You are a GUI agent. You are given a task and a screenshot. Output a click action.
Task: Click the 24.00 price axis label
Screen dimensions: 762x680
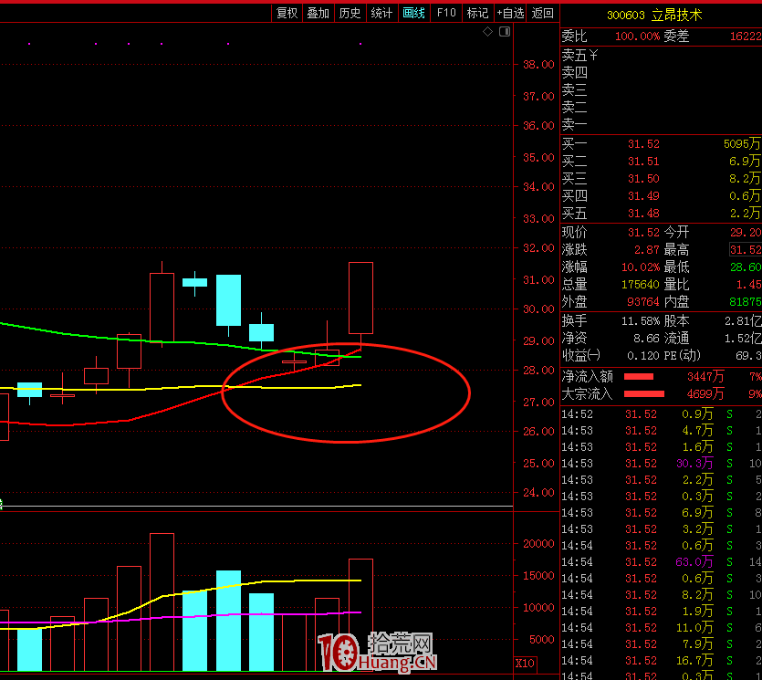pos(538,492)
